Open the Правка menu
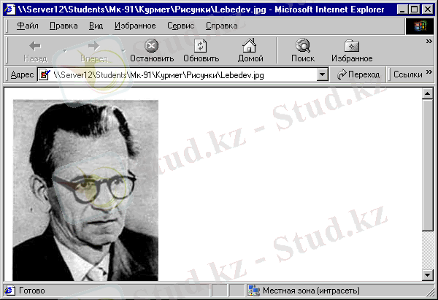 [64, 26]
